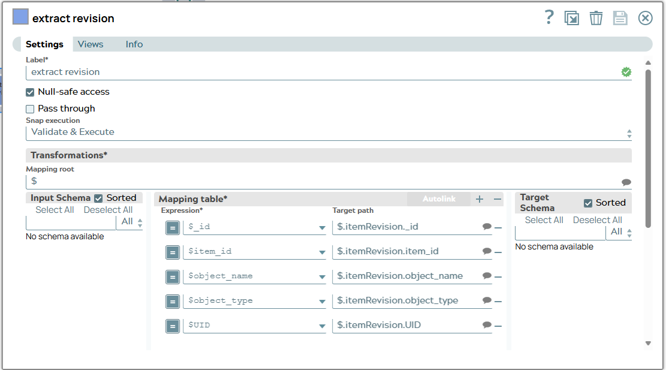Viewport: 666px width, 370px height.
Task: Switch to the Views tab
Action: coord(91,44)
